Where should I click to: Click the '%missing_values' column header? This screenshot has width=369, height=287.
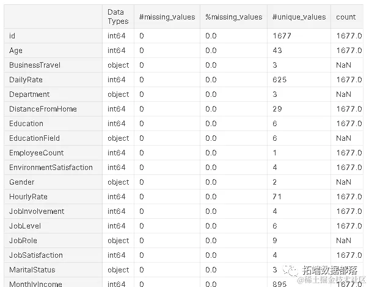(x=234, y=17)
